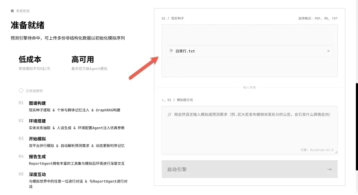Screen dimensions: 358x195
Task: Choose workflow step 05 深度互动
Action: click(37, 175)
